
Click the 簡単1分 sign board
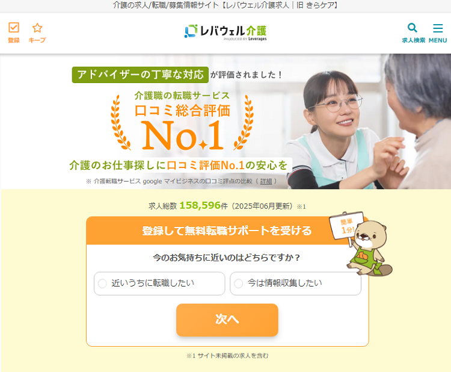(x=346, y=226)
